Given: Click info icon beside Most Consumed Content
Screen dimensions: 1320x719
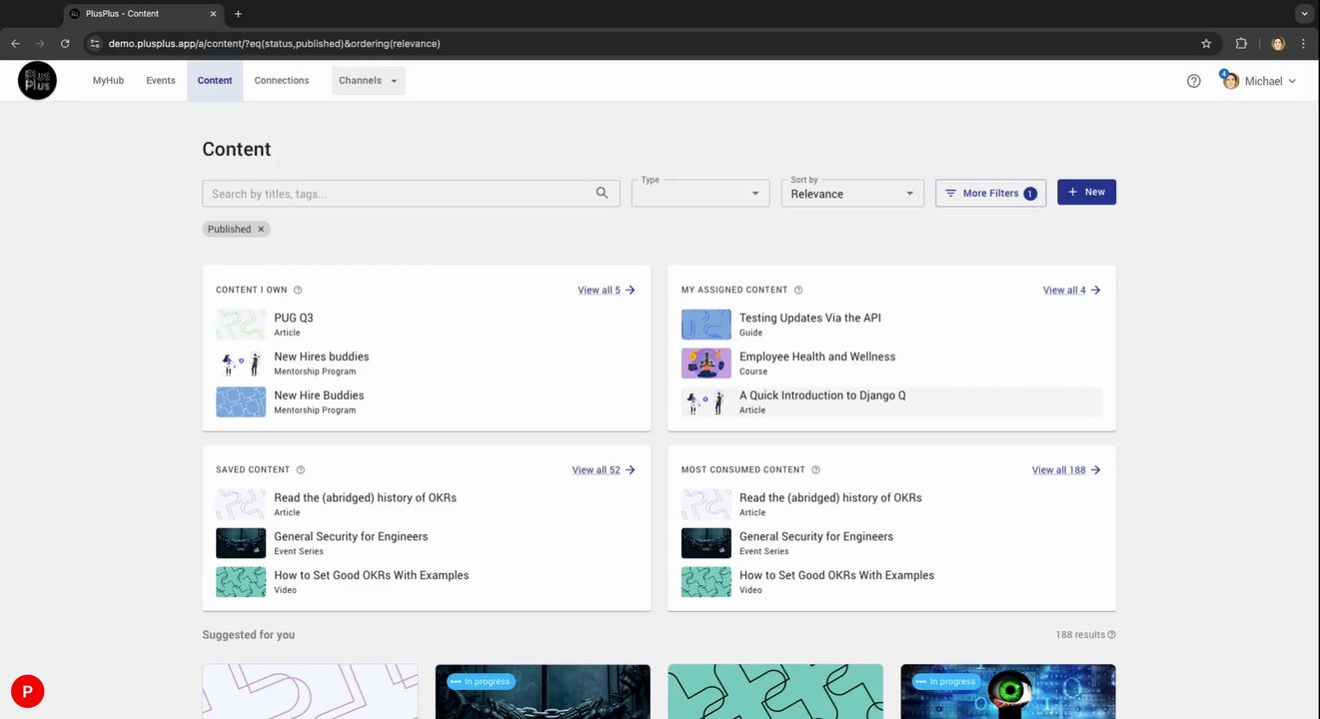Looking at the screenshot, I should (x=815, y=470).
